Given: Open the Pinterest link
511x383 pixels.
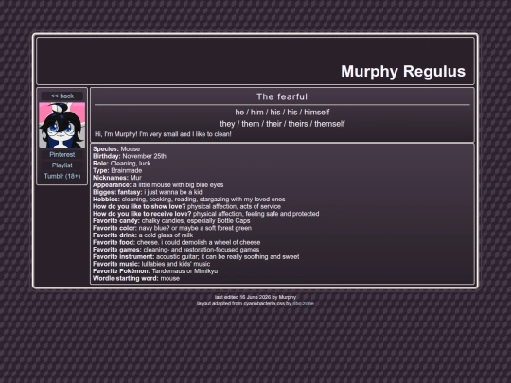Looking at the screenshot, I should pos(62,155).
